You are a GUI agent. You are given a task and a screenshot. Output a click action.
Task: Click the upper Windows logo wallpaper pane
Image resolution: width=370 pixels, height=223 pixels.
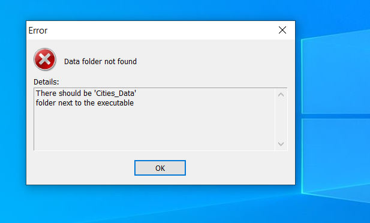point(336,72)
